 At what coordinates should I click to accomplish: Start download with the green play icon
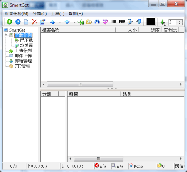[10, 22]
